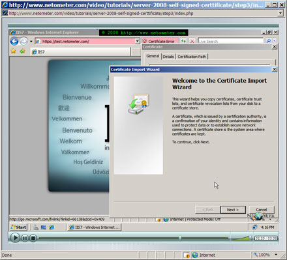Click IIS7 - Windows Internet taskbar button

[95, 227]
